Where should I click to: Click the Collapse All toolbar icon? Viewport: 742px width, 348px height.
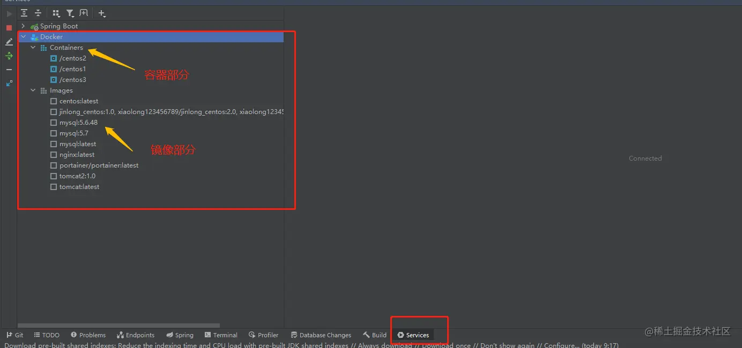point(38,13)
